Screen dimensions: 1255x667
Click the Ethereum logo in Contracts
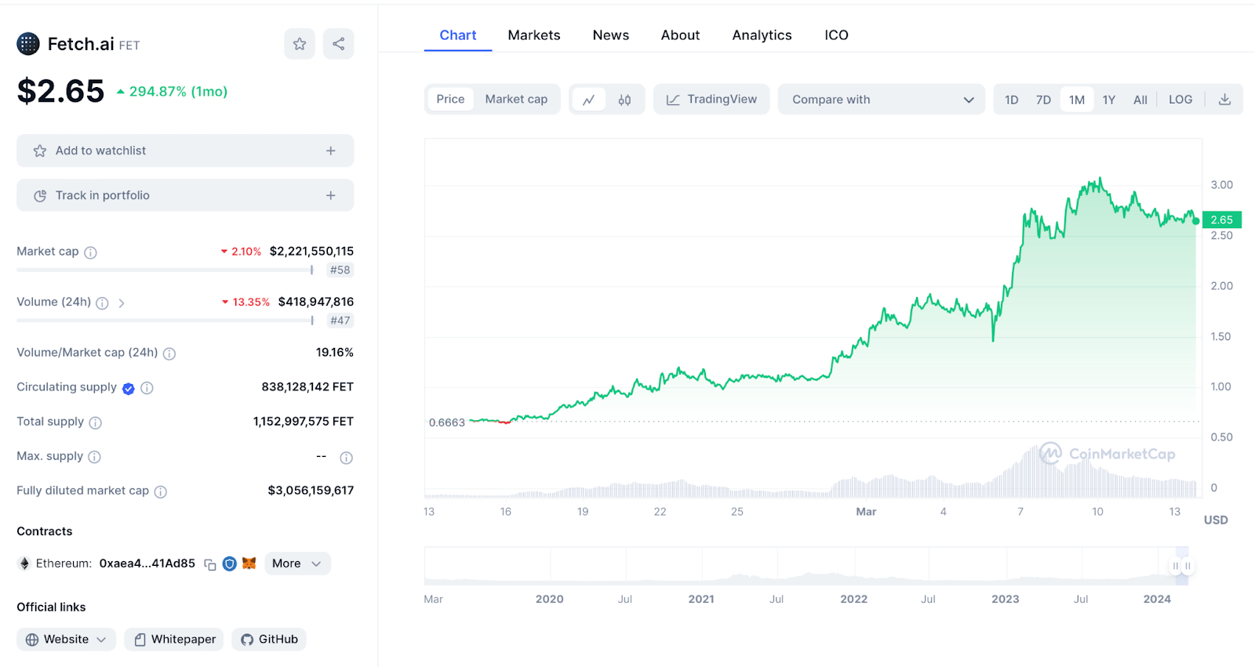24,564
